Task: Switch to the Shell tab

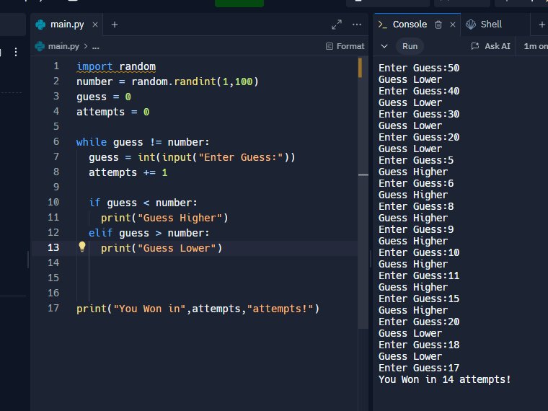Action: tap(484, 25)
